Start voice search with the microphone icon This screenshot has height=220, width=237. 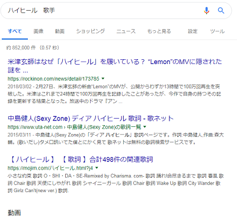207,11
